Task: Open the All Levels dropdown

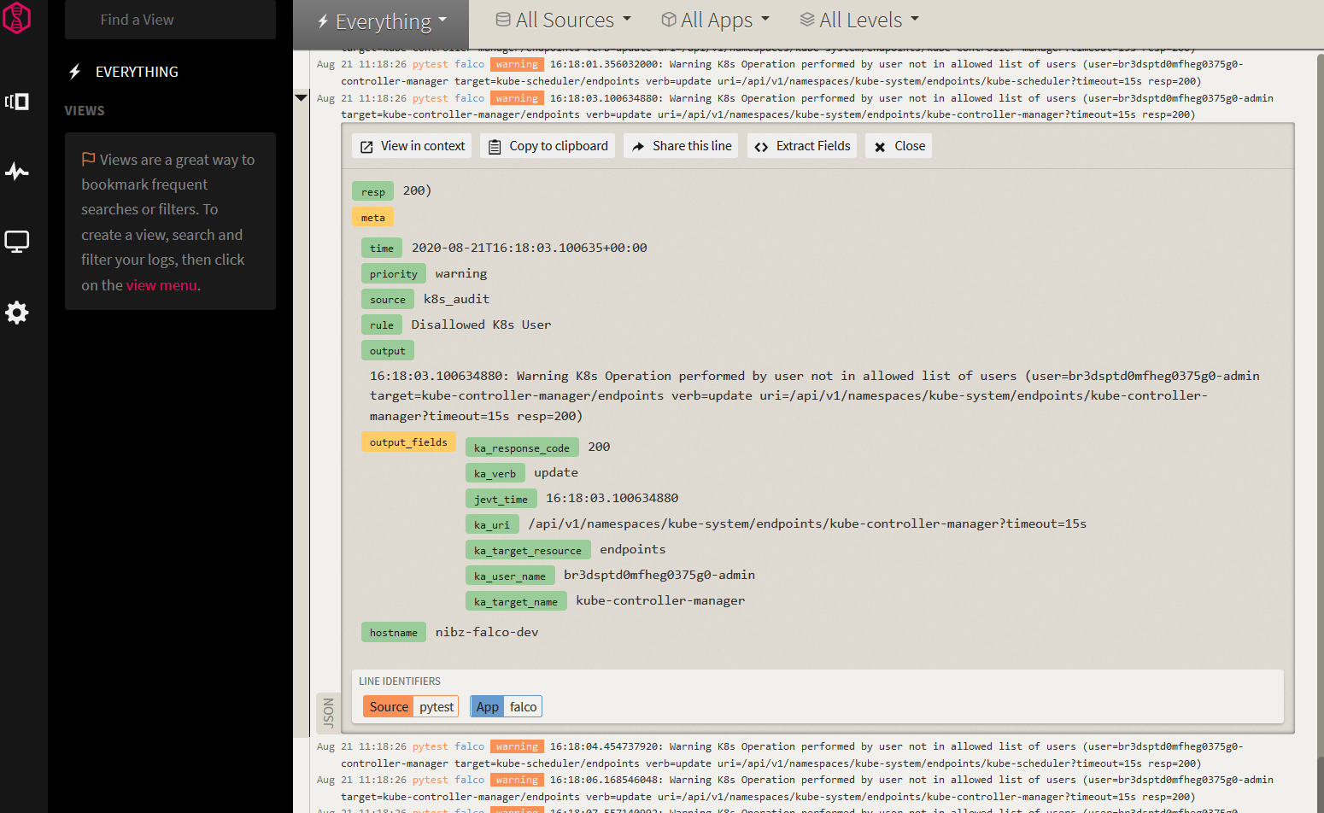Action: [858, 20]
